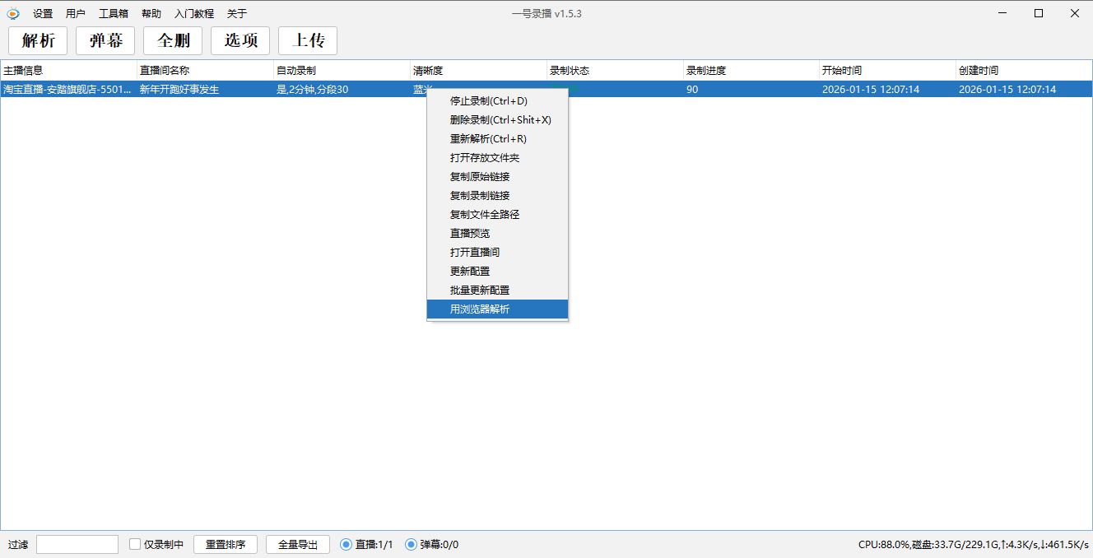
Task: Open the 入门教程 menu item
Action: tap(193, 13)
